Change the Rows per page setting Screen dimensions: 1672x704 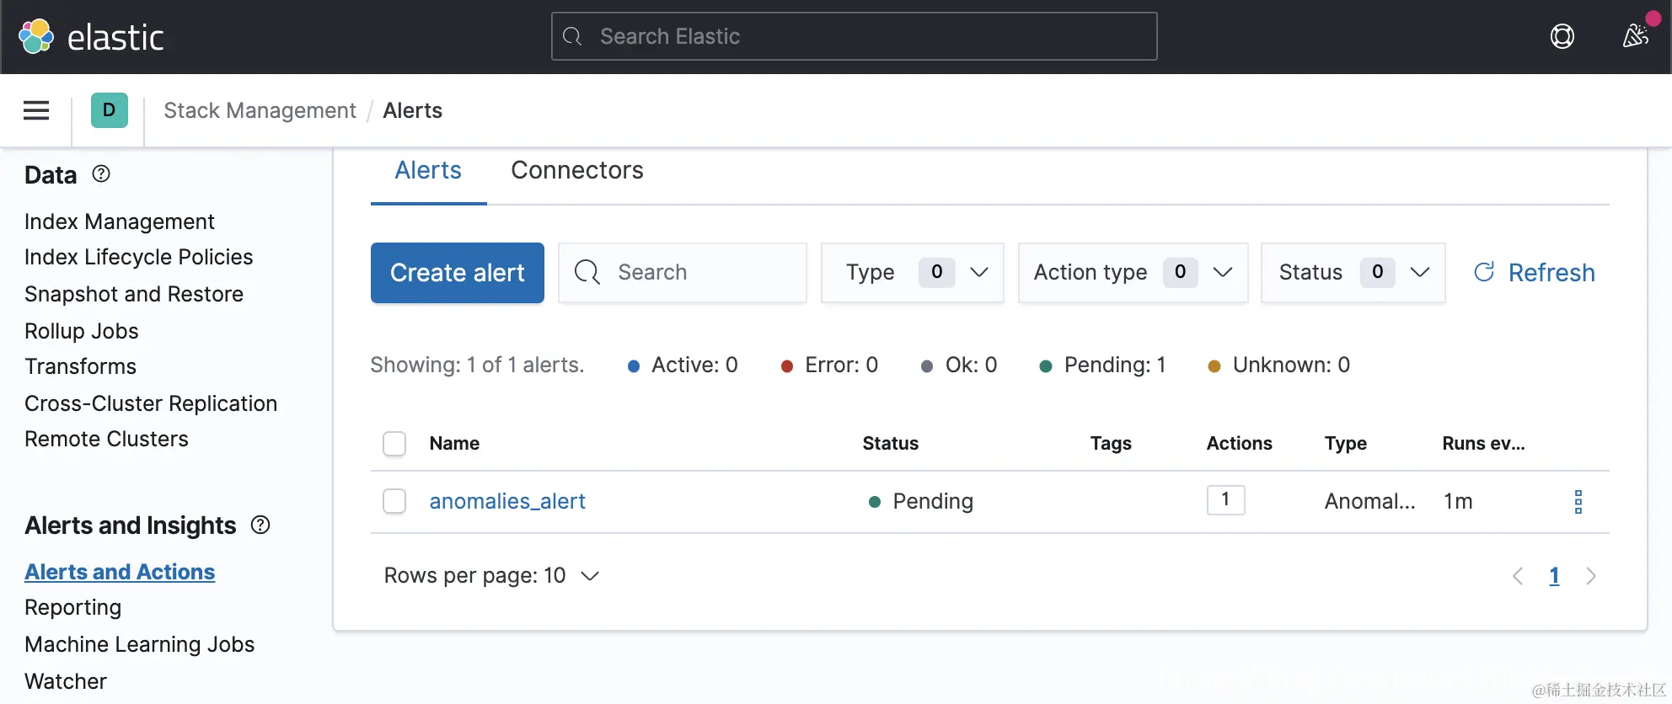point(491,576)
